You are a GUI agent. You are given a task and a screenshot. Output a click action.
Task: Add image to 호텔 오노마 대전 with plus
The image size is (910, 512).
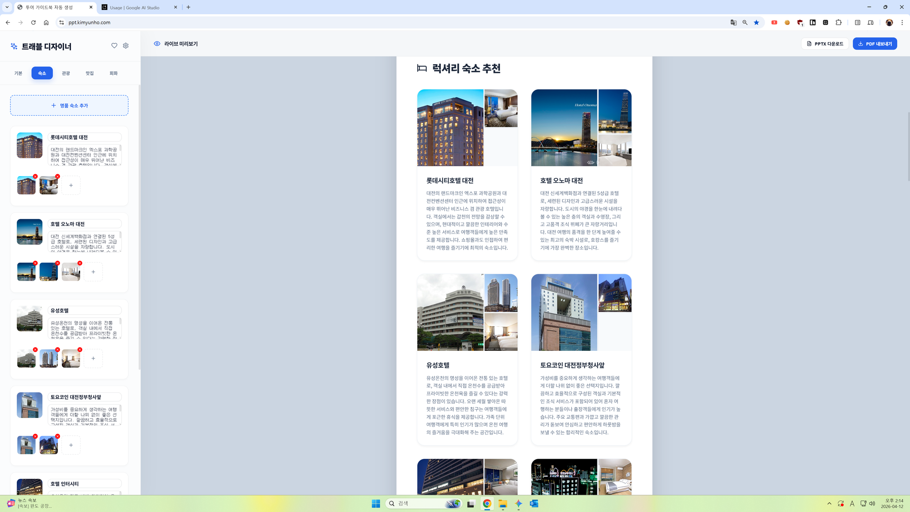click(x=93, y=272)
